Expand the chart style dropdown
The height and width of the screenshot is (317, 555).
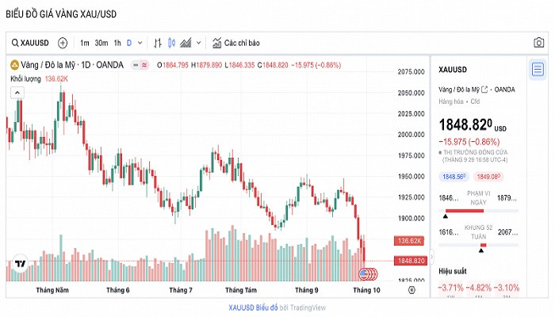click(198, 43)
